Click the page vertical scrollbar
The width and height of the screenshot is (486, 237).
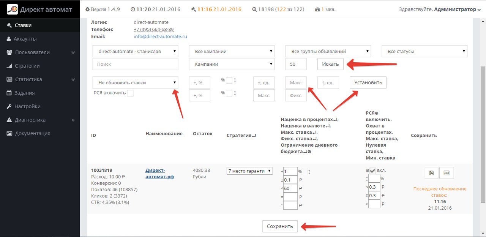[x=483, y=133]
